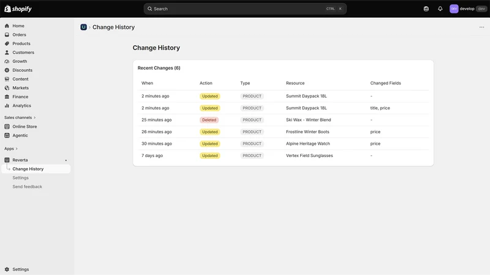This screenshot has height=275, width=490.
Task: Click the Analytics bar chart icon
Action: tap(7, 106)
